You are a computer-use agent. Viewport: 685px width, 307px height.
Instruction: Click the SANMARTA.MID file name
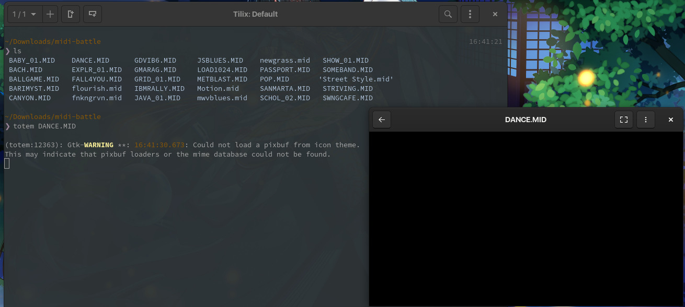[x=285, y=89]
